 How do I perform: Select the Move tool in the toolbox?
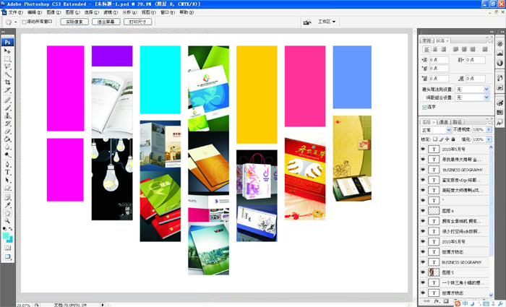[8, 51]
